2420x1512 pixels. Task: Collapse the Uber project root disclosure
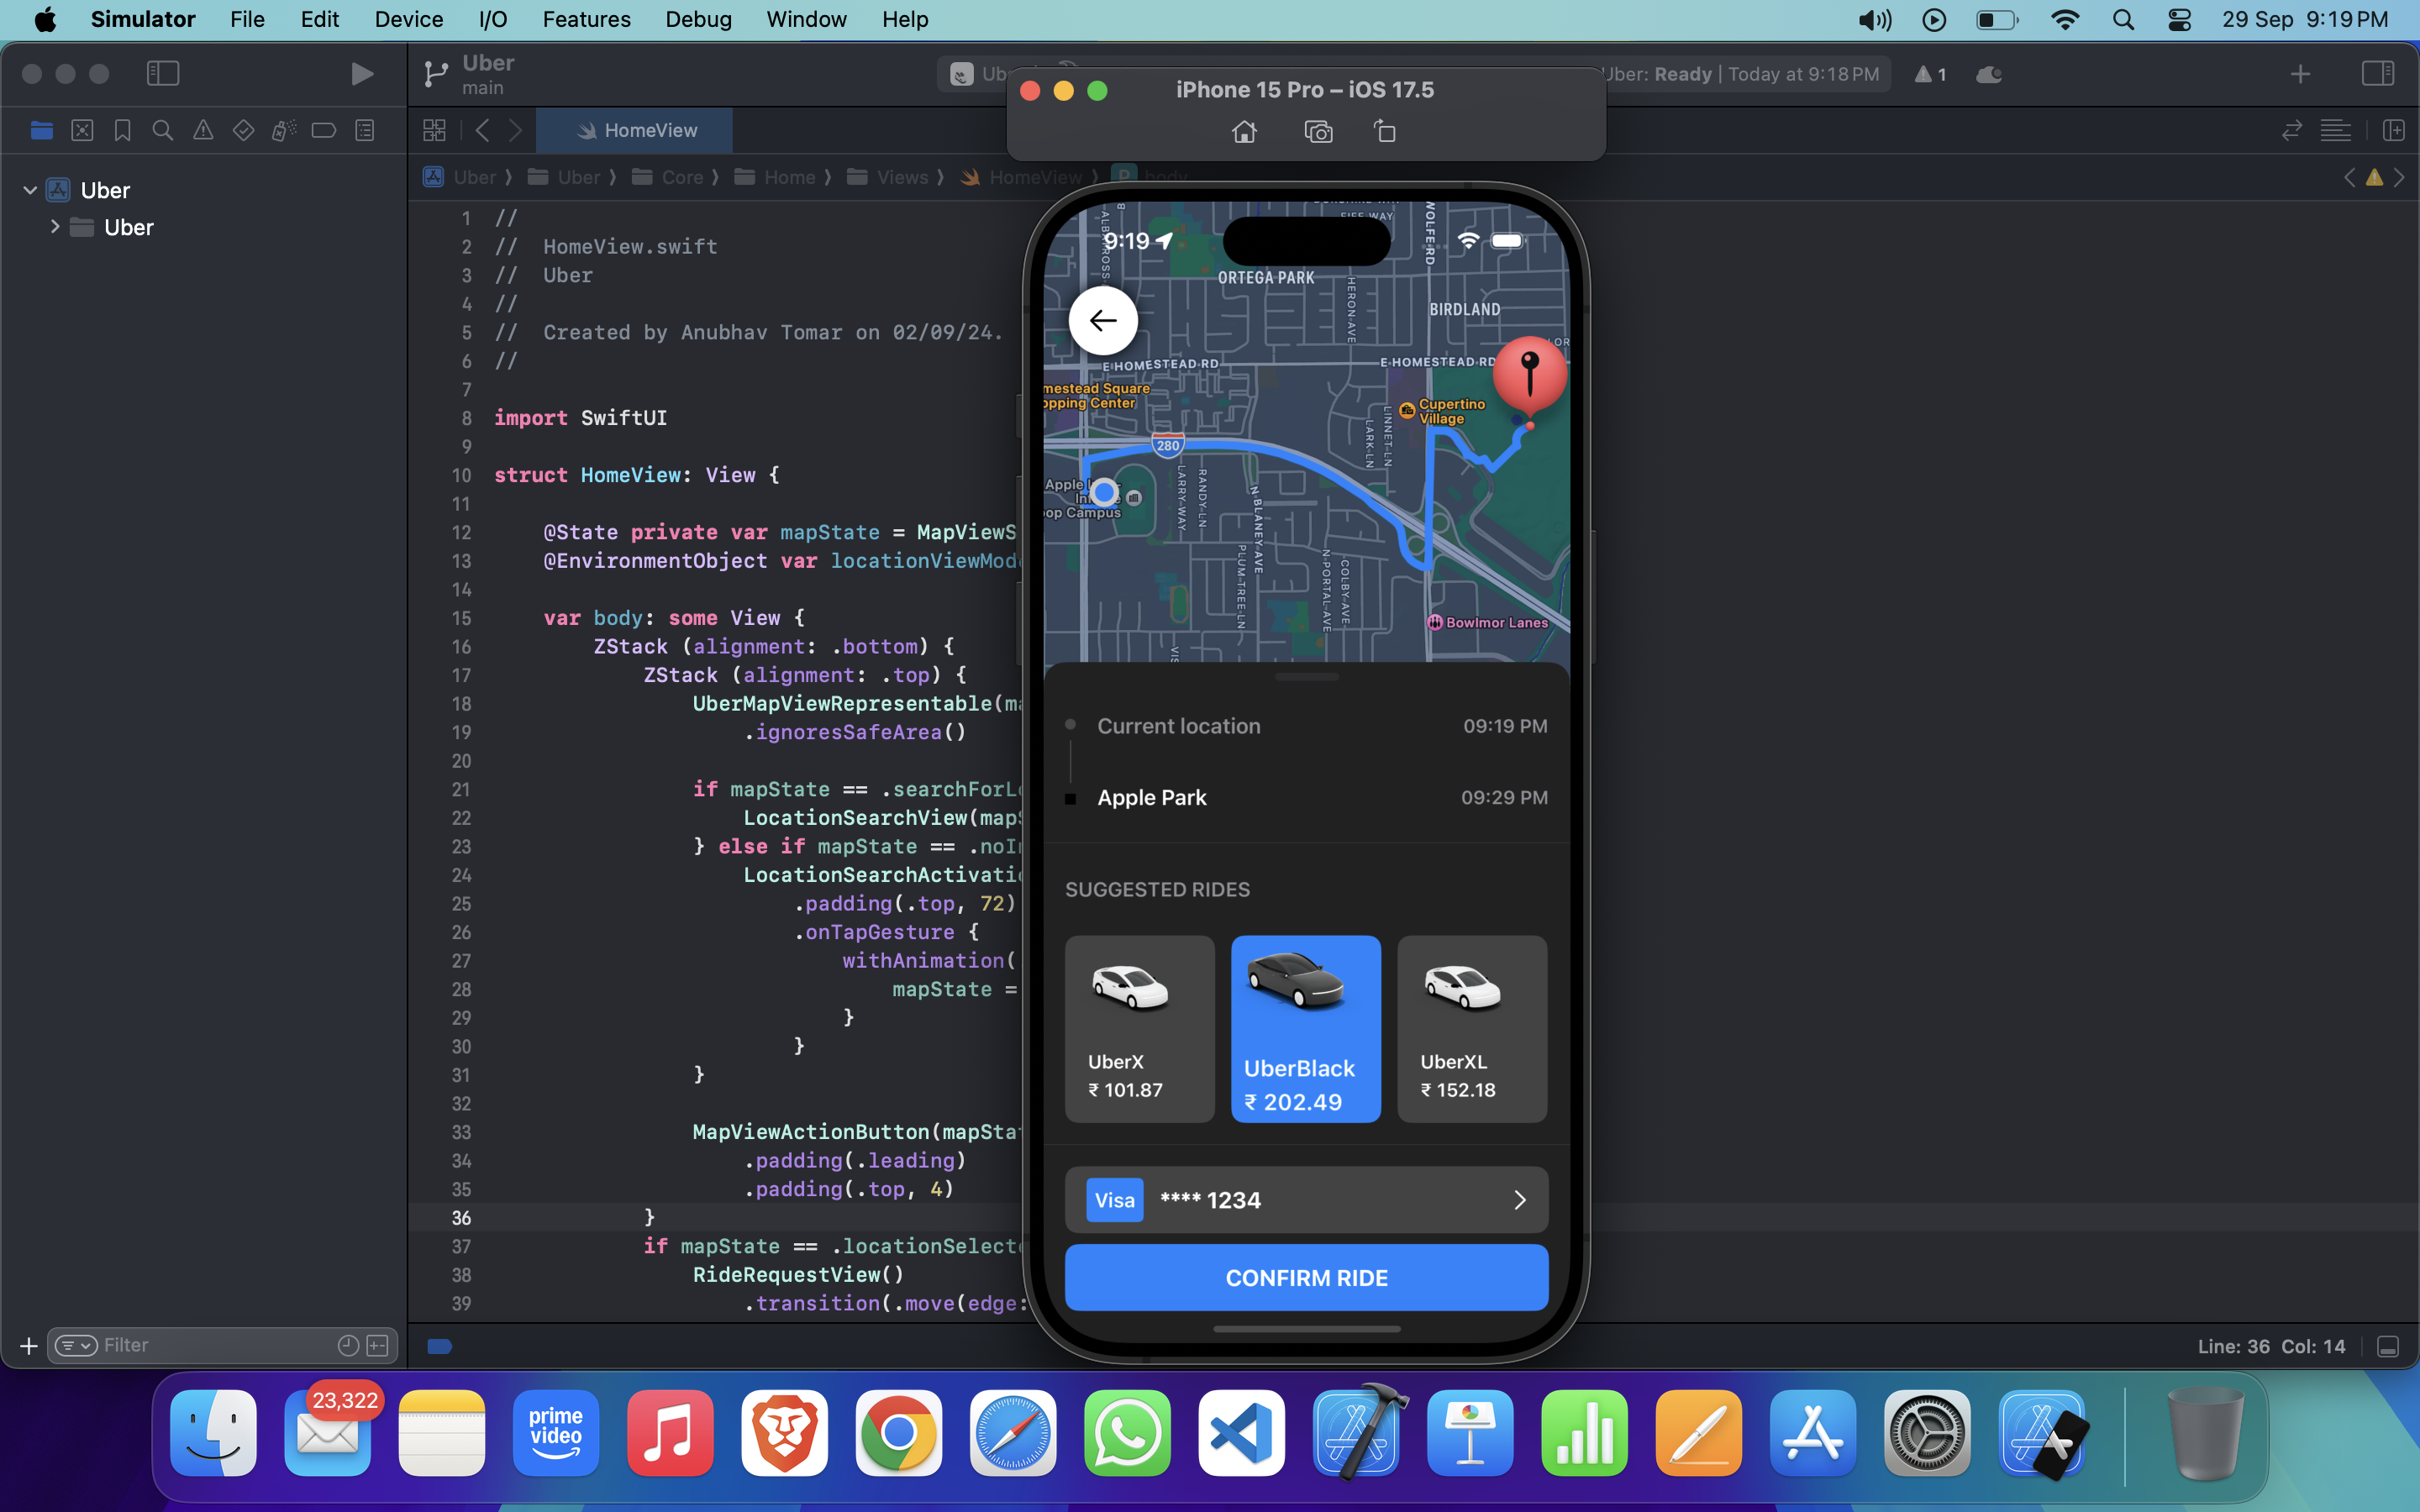(x=30, y=190)
